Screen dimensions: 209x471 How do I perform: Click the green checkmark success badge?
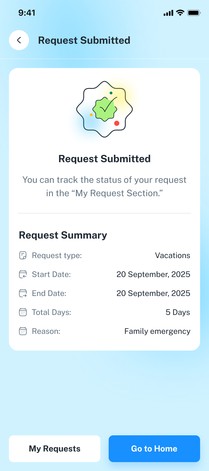[105, 109]
